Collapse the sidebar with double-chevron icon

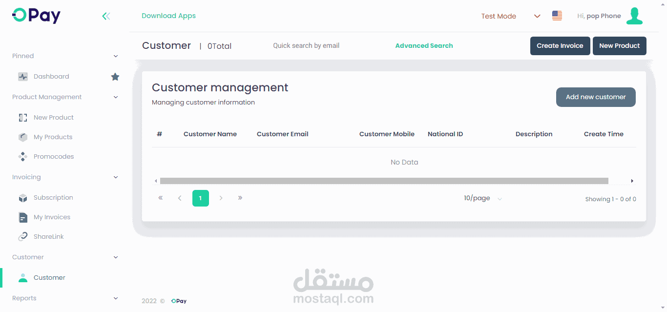coord(106,16)
